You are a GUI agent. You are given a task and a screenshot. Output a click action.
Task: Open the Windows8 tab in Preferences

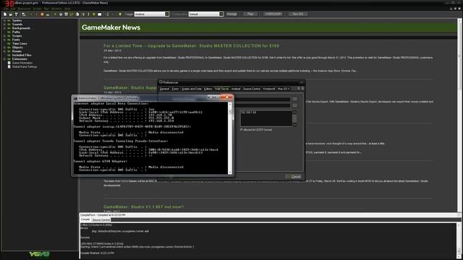click(x=268, y=89)
